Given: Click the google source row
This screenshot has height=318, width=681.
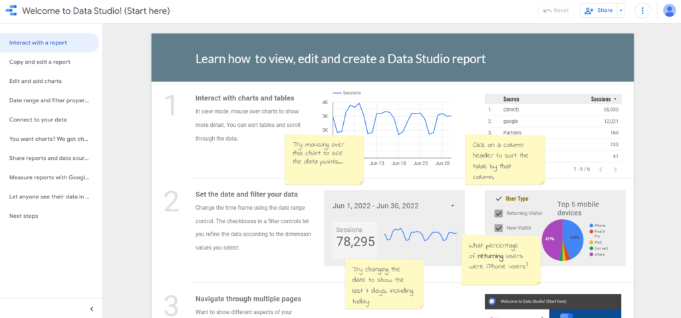Looking at the screenshot, I should click(553, 121).
